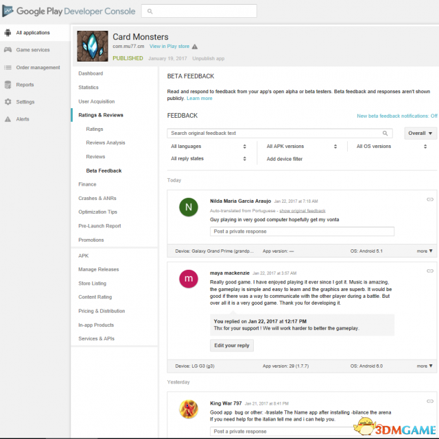Screen dimensions: 439x439
Task: Expand the All reply states filter
Action: 208,159
